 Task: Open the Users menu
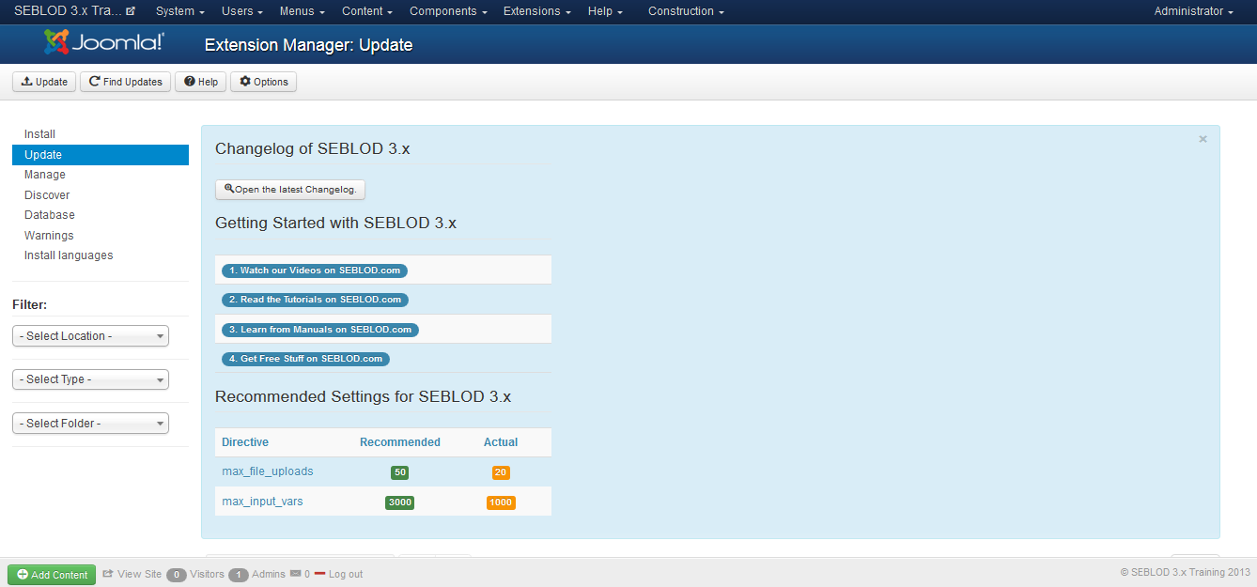242,11
